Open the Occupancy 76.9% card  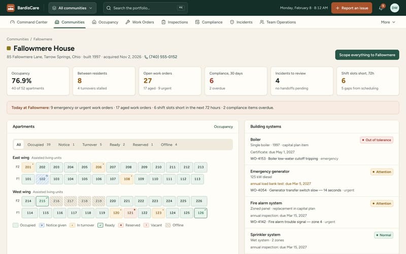(38, 81)
